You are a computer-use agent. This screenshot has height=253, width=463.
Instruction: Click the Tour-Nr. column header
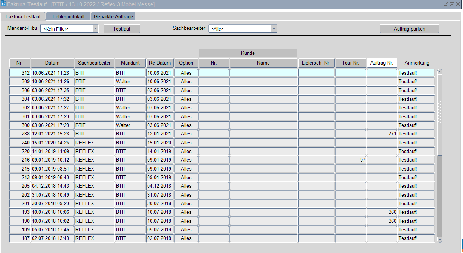click(x=351, y=63)
